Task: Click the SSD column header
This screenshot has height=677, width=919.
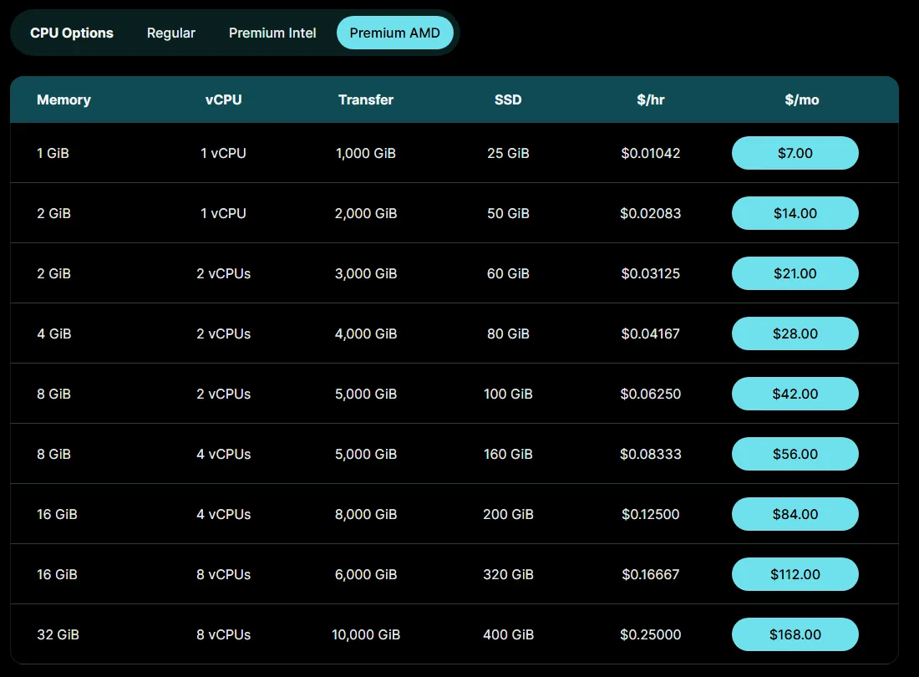Action: tap(508, 99)
